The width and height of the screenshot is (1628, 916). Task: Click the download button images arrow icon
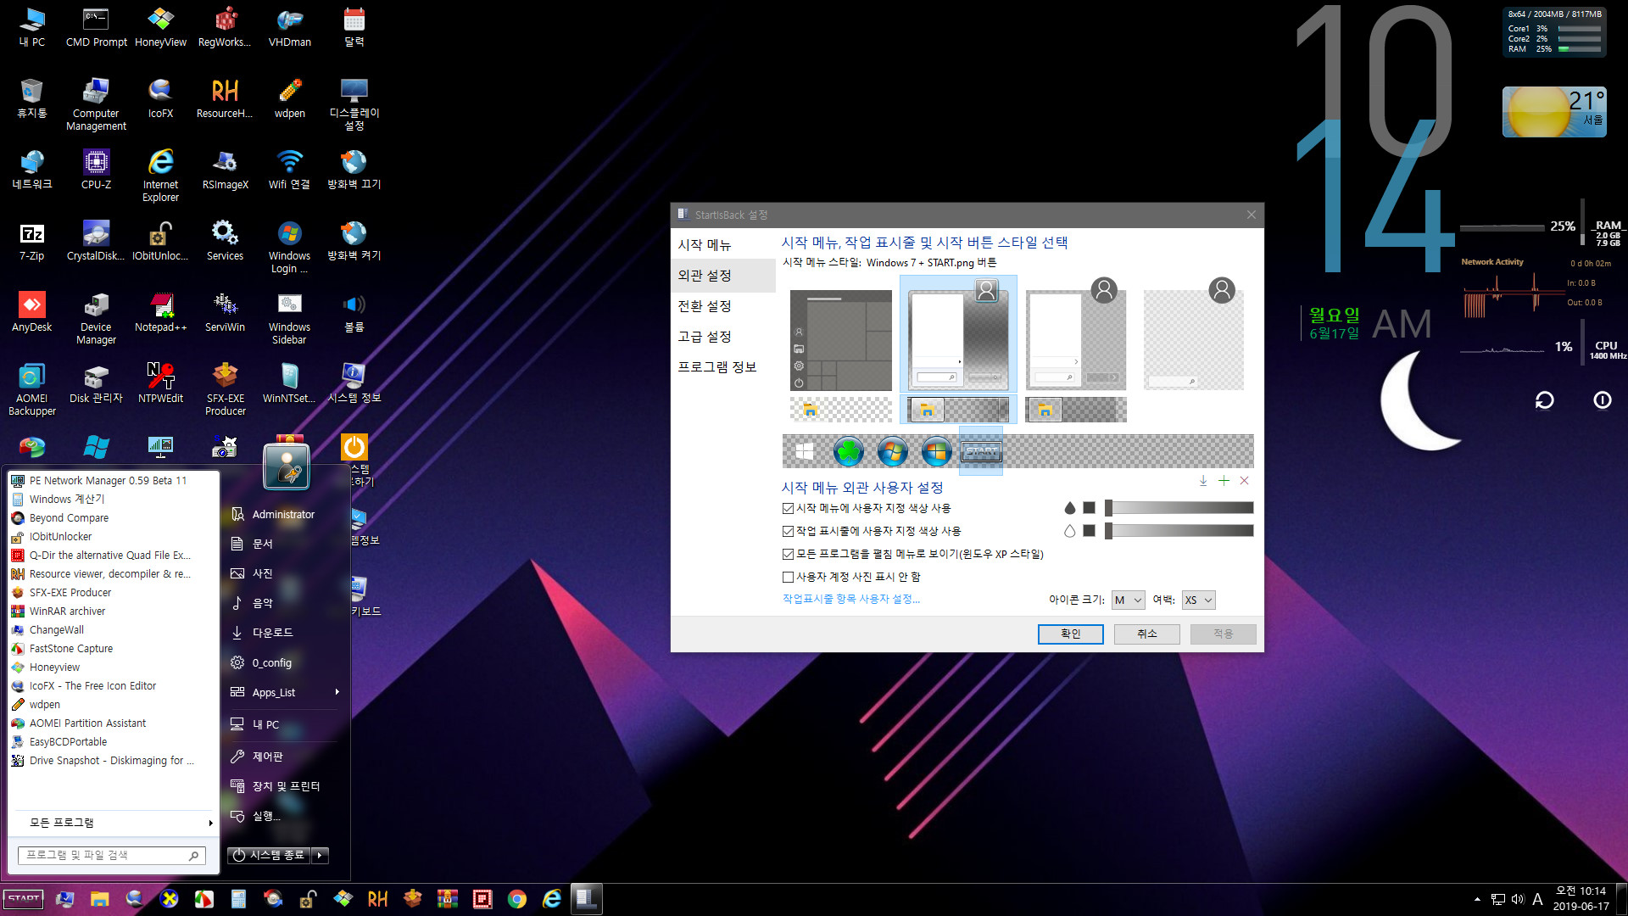pos(1202,481)
